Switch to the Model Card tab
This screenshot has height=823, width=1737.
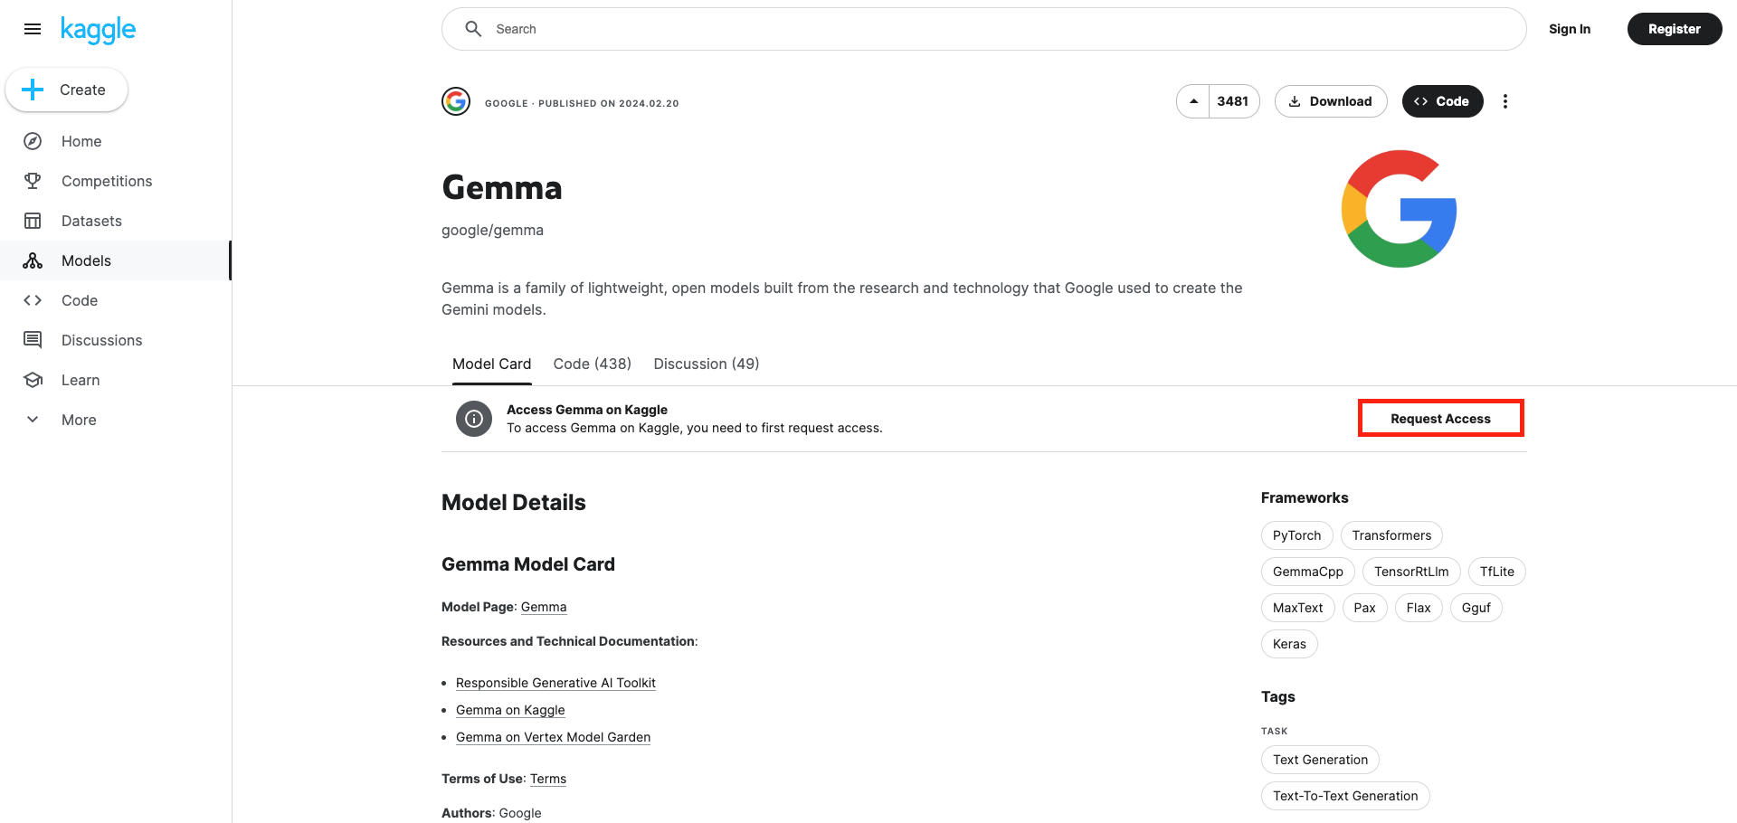(x=491, y=364)
